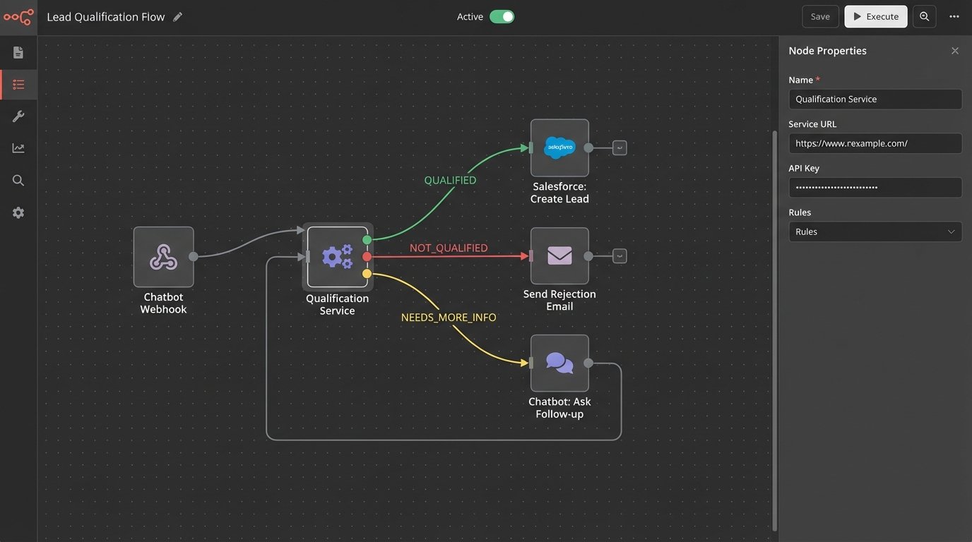Screen dimensions: 972x542
Task: Open the top-right ellipsis menu
Action: [954, 16]
